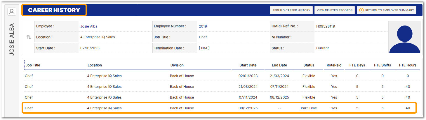Sort by Start Date column header

pos(248,65)
